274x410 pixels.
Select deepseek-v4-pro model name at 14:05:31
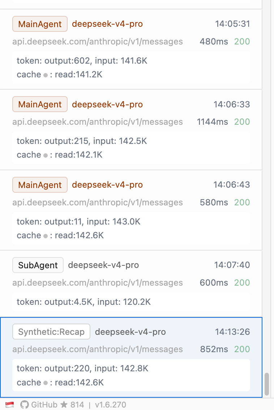(x=107, y=24)
